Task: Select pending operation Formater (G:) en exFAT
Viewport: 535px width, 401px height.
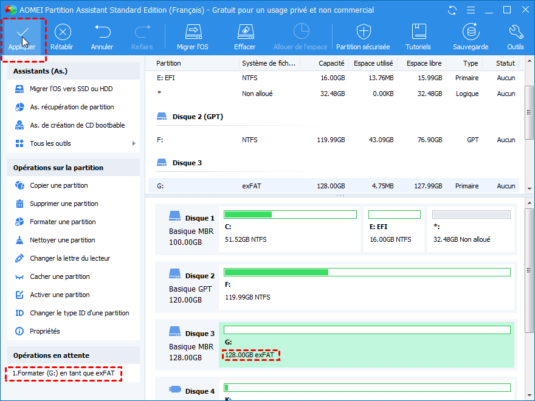Action: point(64,373)
